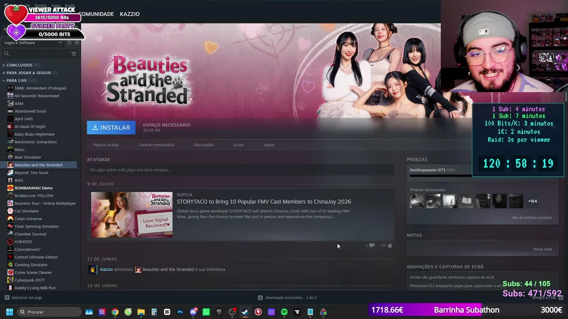
Task: Open the Apoio tab
Action: coord(269,145)
